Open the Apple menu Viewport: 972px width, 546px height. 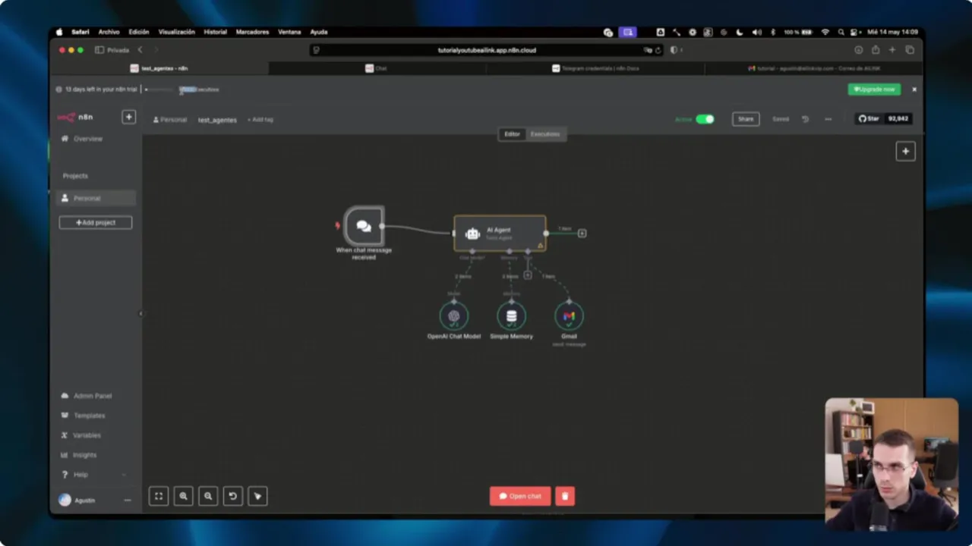coord(60,32)
